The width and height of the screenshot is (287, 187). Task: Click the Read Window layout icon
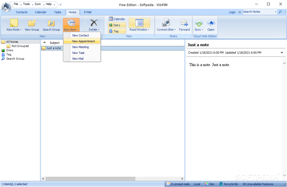click(139, 23)
